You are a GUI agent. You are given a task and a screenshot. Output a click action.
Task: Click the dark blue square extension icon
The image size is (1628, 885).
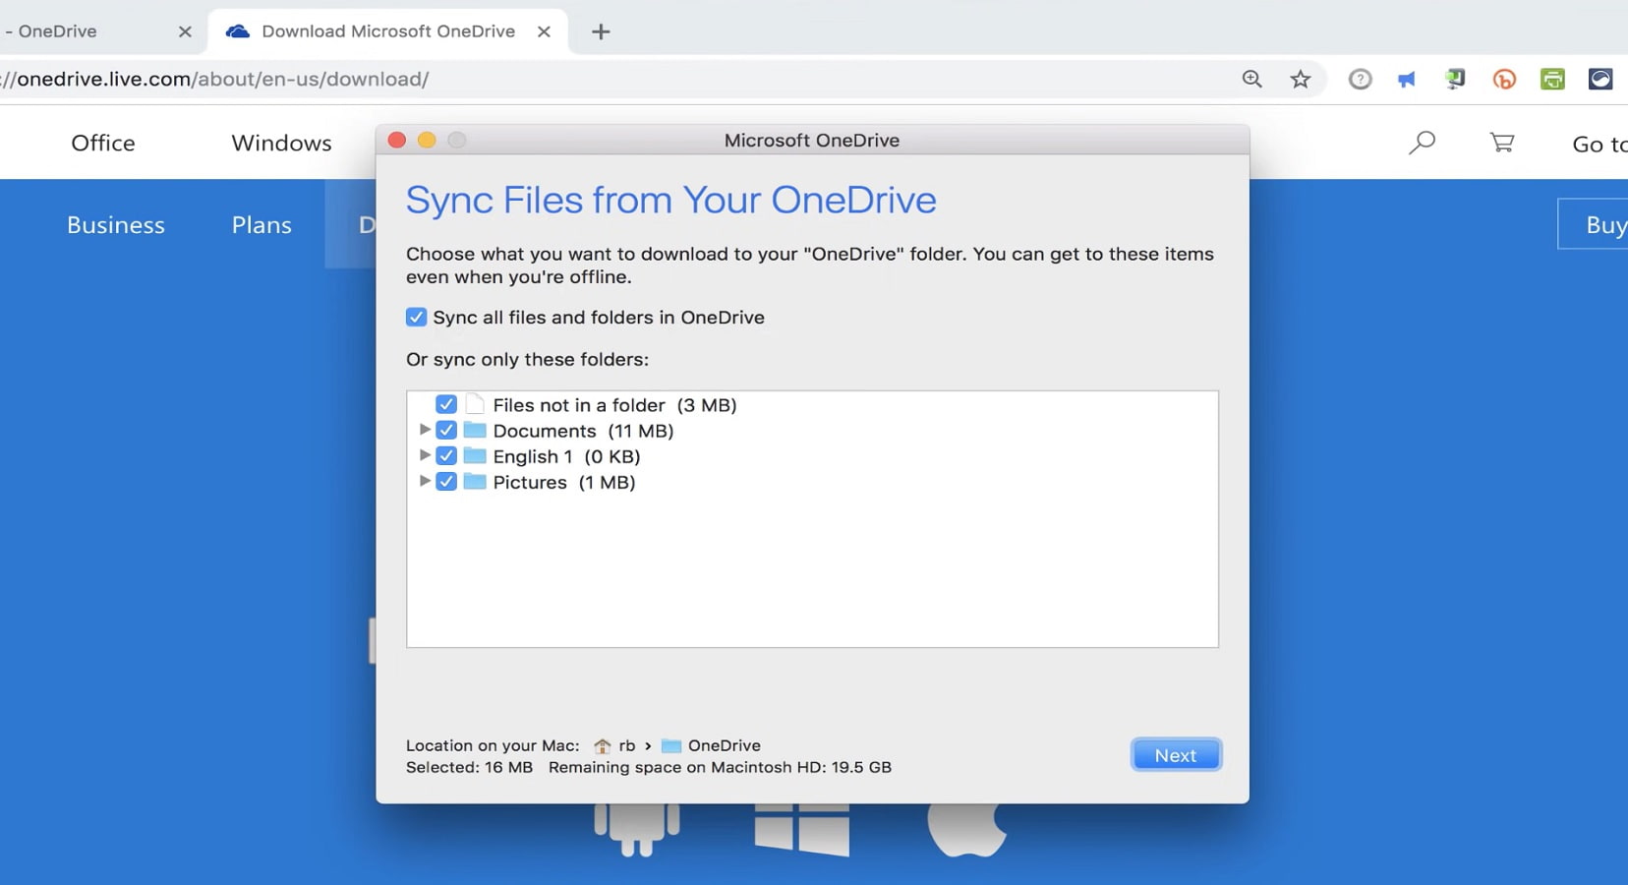tap(1600, 79)
